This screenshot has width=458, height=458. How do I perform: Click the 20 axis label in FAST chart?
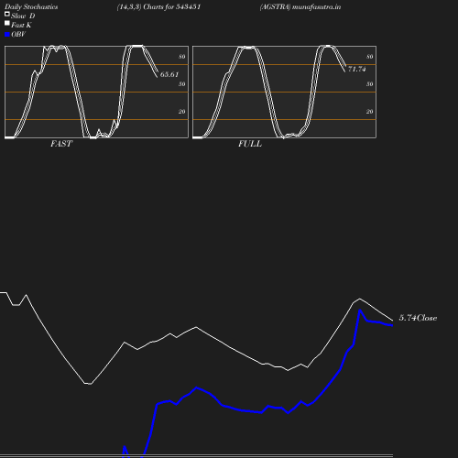coord(182,112)
